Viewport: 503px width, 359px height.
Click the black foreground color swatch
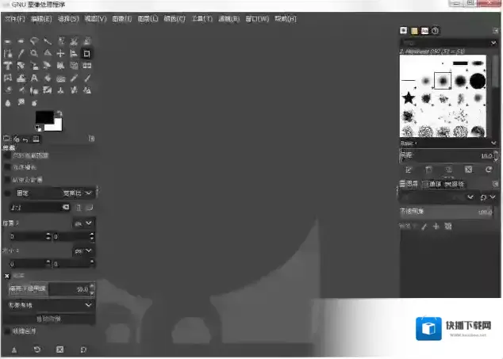pos(44,117)
